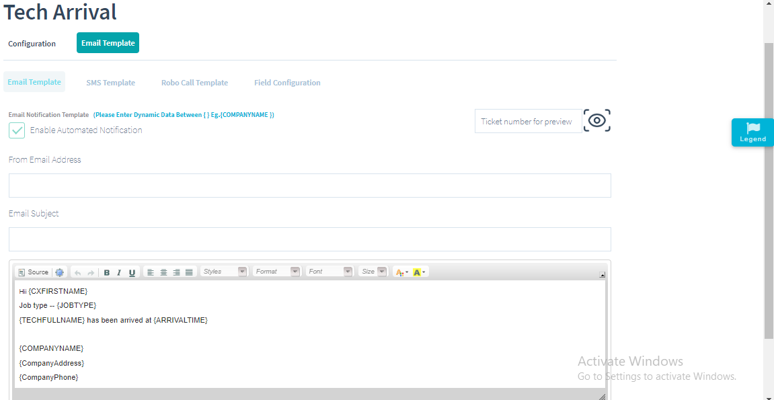Open the Legend side panel

pos(752,132)
